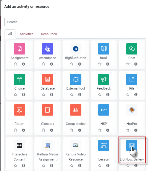Select the Assignment activity icon
The height and width of the screenshot is (171, 149).
pos(19,49)
